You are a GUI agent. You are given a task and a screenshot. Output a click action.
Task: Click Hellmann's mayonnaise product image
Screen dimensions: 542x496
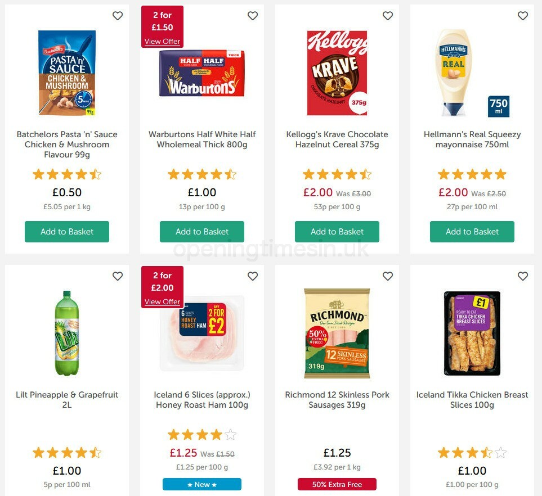(455, 73)
